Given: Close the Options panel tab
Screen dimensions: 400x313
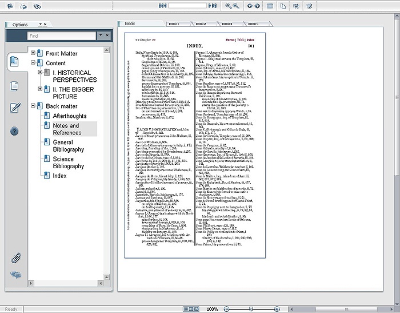Looking at the screenshot, I should click(45, 25).
